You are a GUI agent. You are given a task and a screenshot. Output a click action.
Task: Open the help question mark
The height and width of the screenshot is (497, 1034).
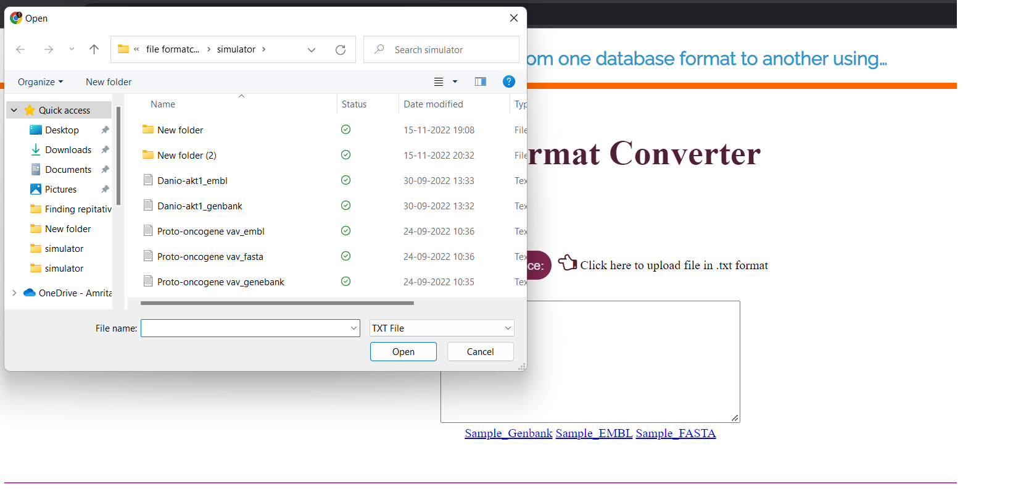pyautogui.click(x=509, y=81)
